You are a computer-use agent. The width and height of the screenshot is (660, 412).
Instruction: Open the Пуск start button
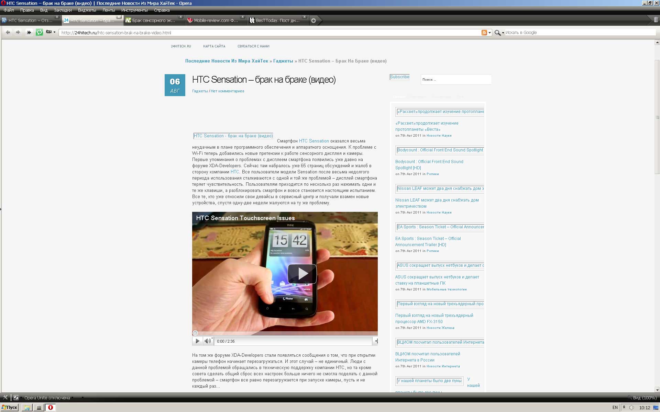(10, 408)
